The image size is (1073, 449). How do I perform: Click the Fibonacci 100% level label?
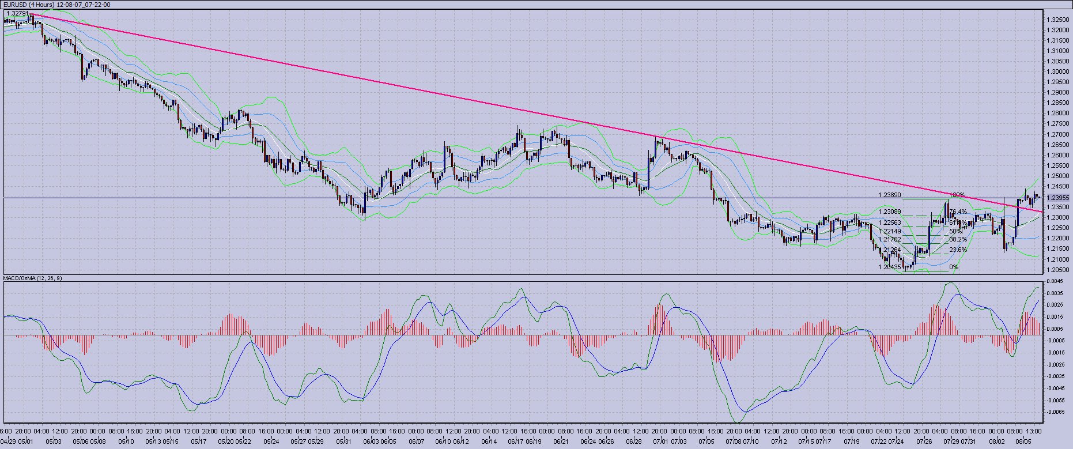[x=957, y=195]
